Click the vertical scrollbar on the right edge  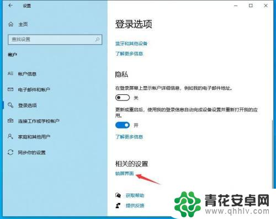coord(272,153)
